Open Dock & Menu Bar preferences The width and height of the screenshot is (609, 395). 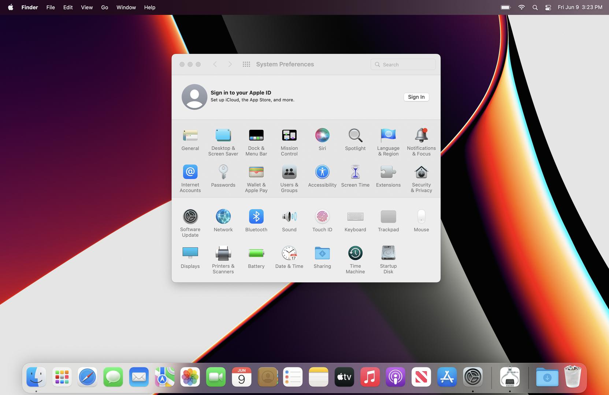click(x=256, y=142)
